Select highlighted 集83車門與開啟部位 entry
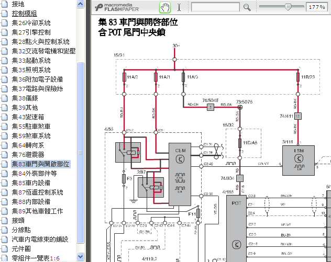The image size is (331, 262). click(40, 164)
